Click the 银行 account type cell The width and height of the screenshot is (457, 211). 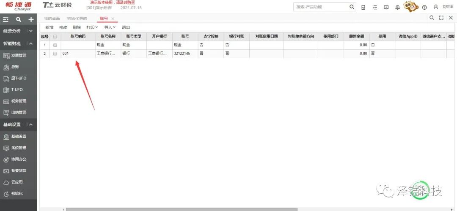point(134,54)
